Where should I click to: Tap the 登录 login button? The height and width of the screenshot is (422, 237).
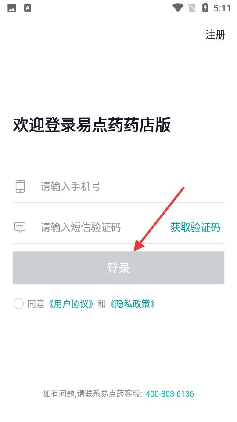click(118, 268)
